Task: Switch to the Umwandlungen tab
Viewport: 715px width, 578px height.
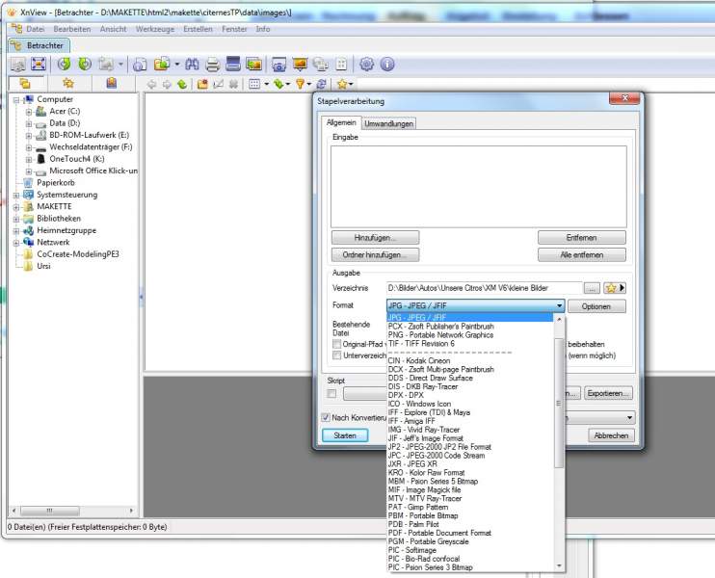Action: tap(389, 123)
